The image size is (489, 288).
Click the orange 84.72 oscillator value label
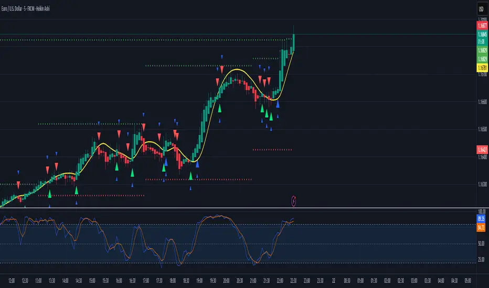481,228
